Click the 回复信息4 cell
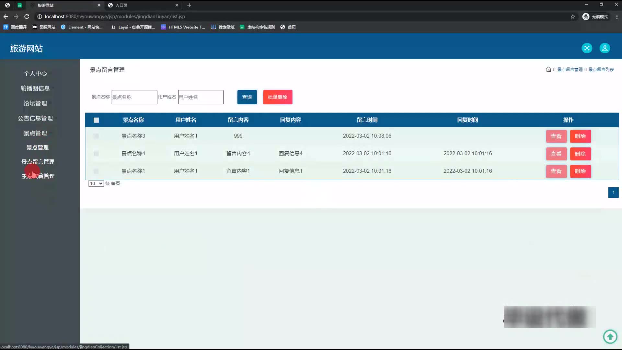622x350 pixels. tap(291, 153)
